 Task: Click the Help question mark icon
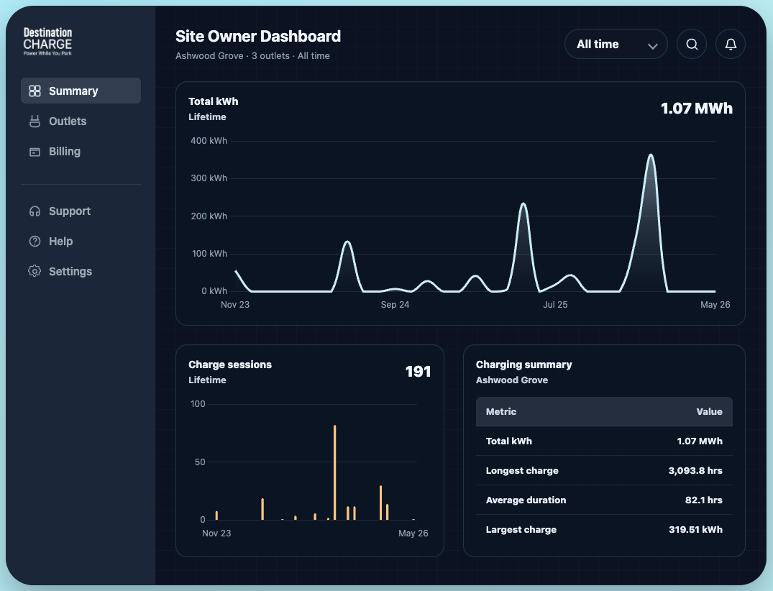tap(35, 242)
